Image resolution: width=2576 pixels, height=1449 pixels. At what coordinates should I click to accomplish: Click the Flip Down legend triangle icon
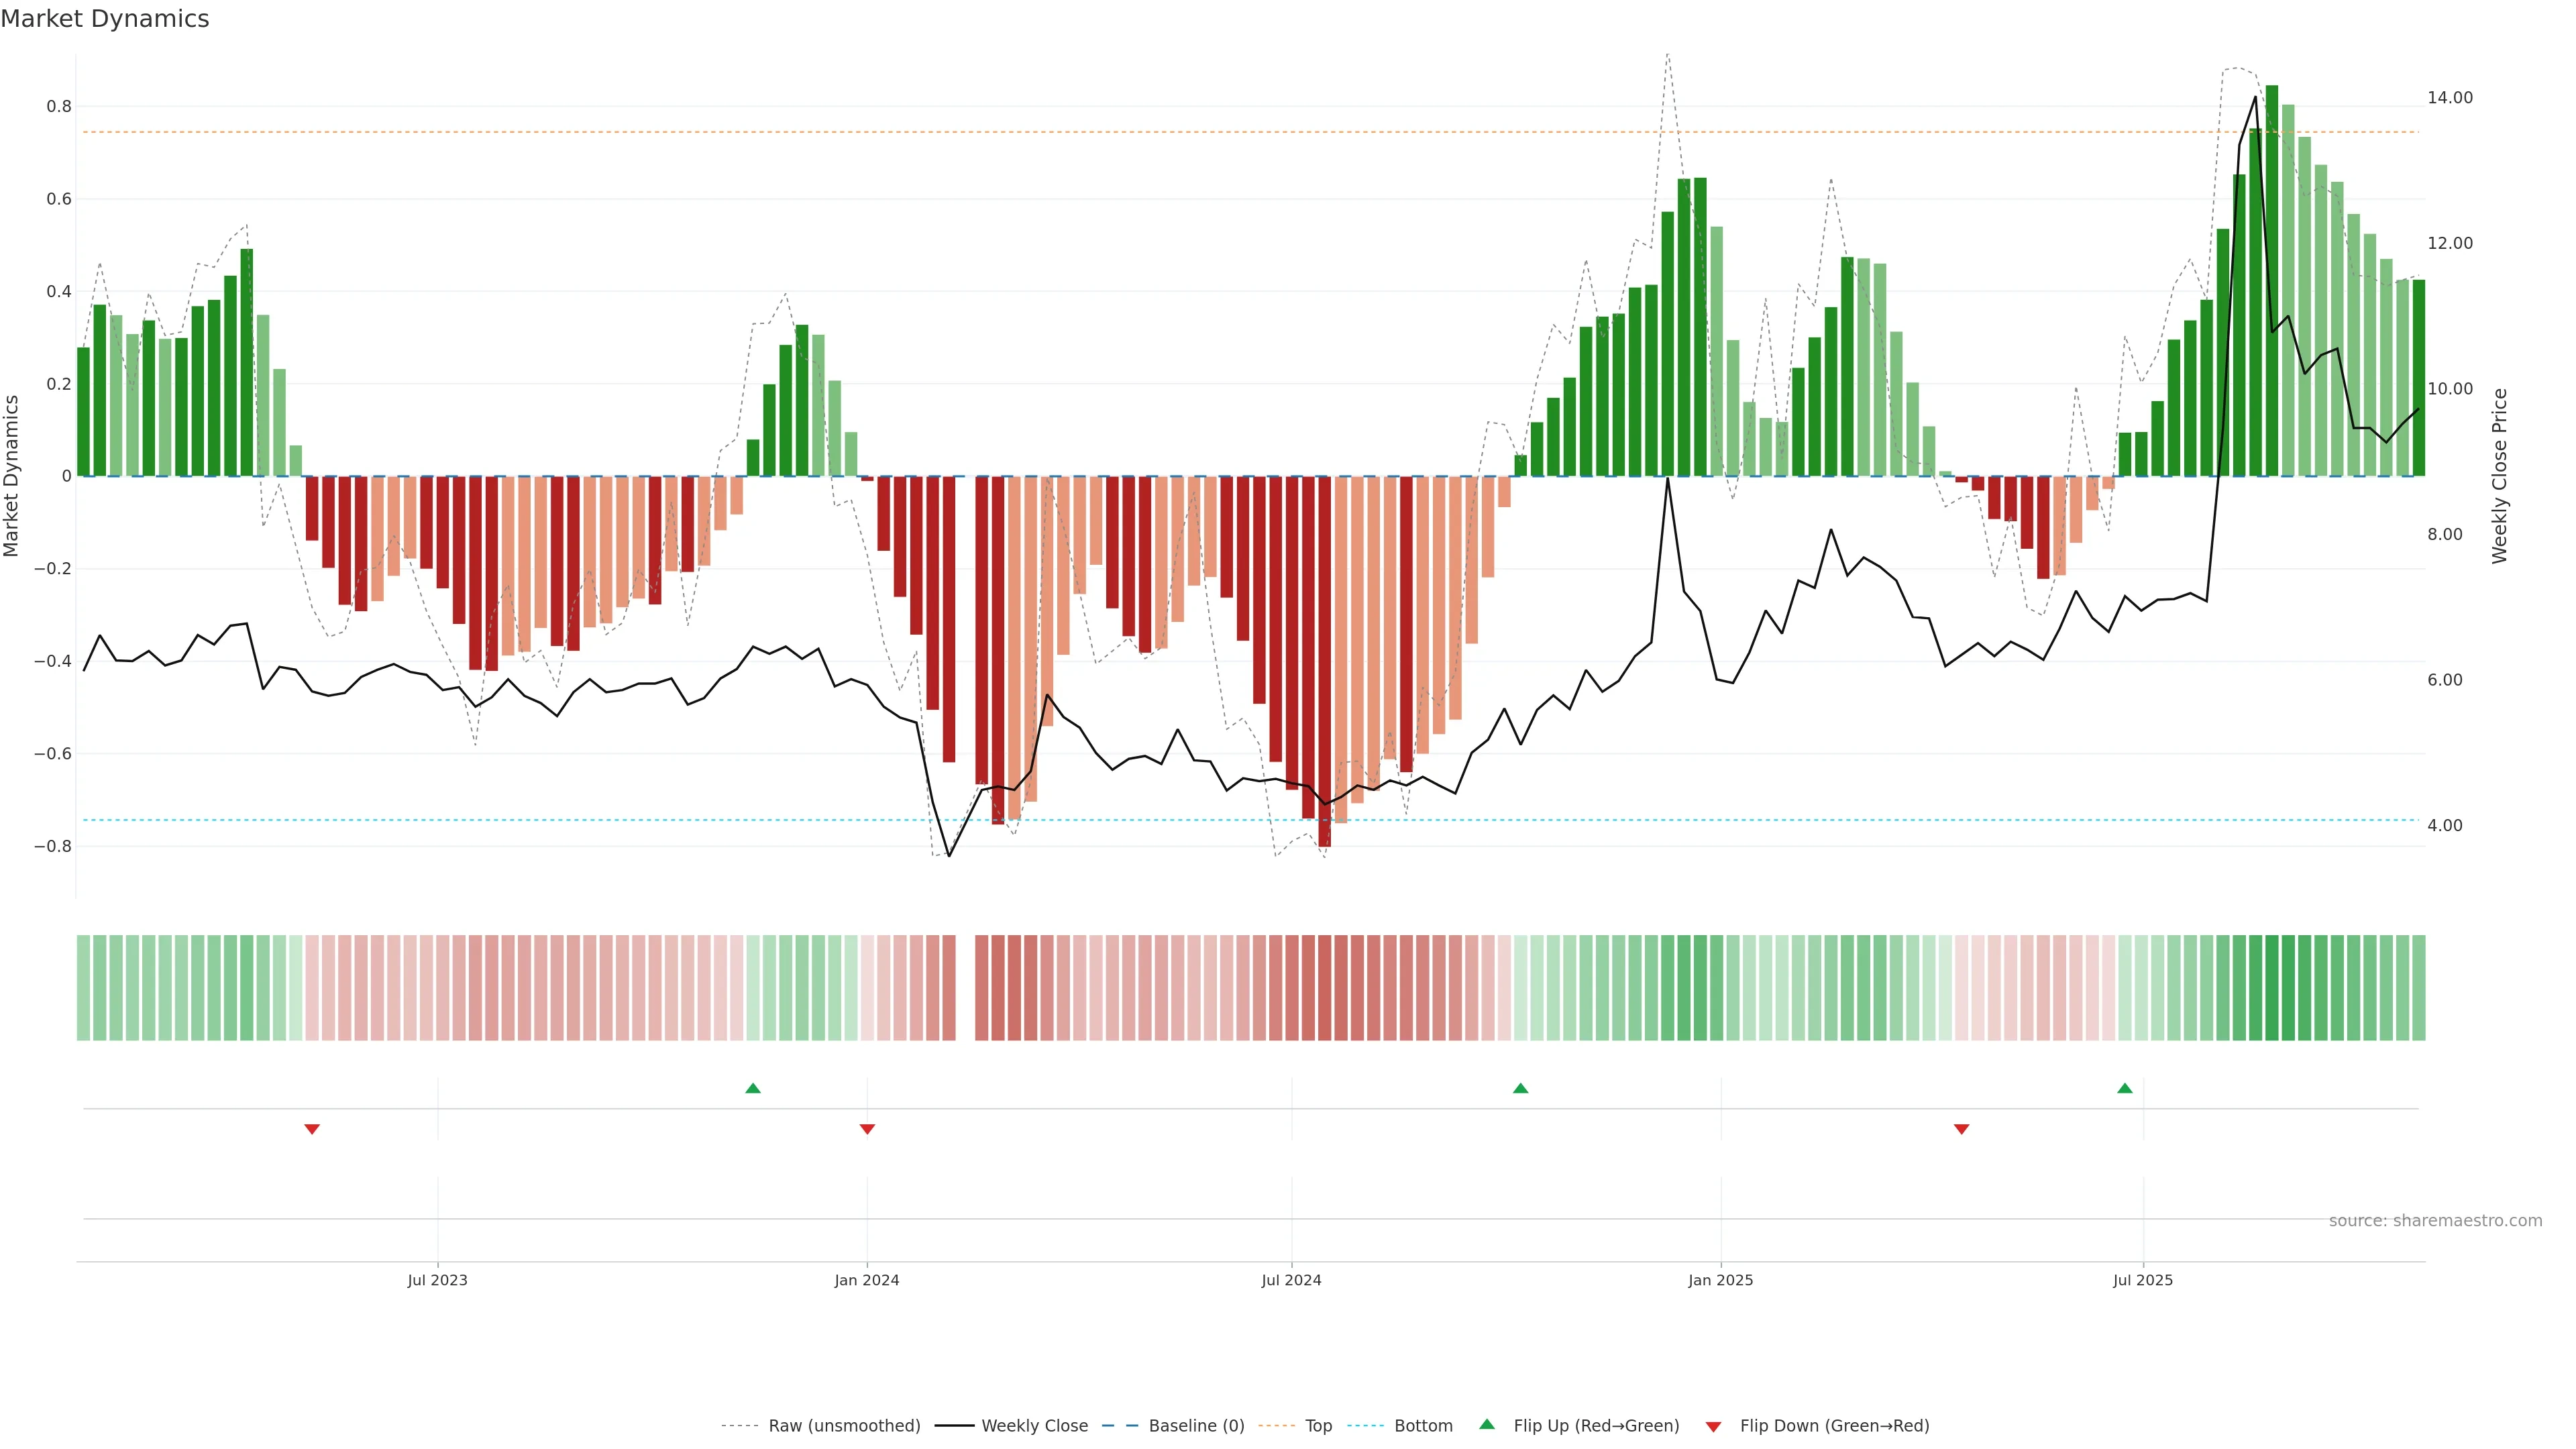coord(1713,1426)
